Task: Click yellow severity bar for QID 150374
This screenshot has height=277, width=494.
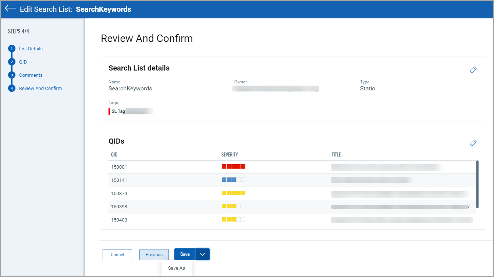Action: 233,193
